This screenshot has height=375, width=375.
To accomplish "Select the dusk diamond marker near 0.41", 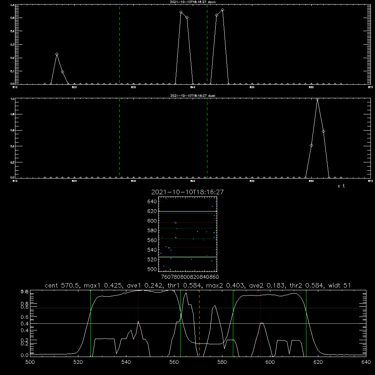I will [311, 145].
